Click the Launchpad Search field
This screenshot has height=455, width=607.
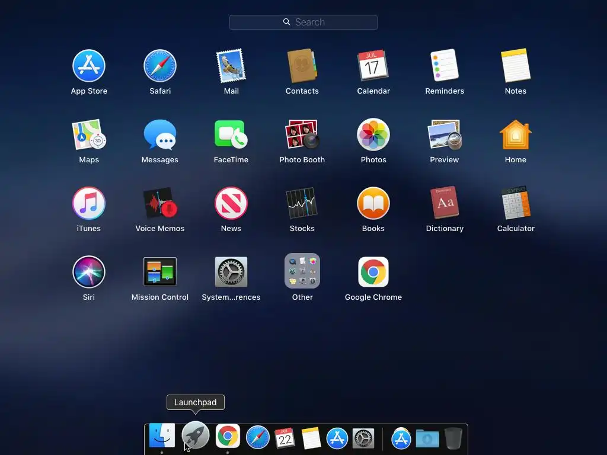tap(303, 22)
